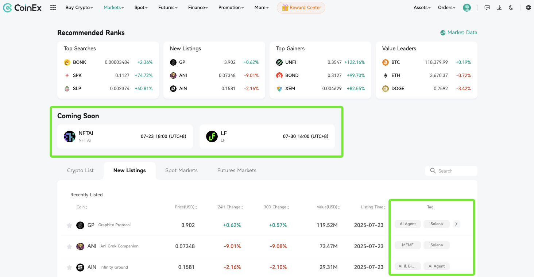This screenshot has width=534, height=277.
Task: Open the LF Coming Soon card
Action: 267,136
